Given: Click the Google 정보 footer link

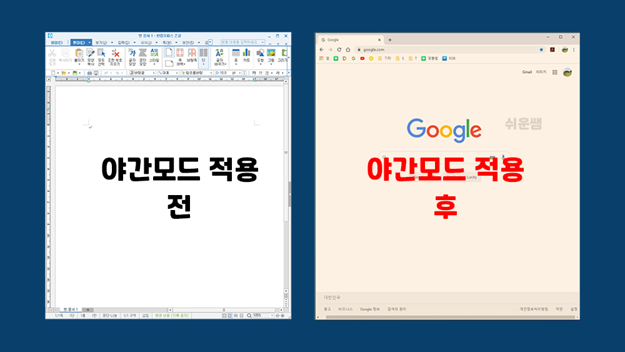Looking at the screenshot, I should [369, 309].
